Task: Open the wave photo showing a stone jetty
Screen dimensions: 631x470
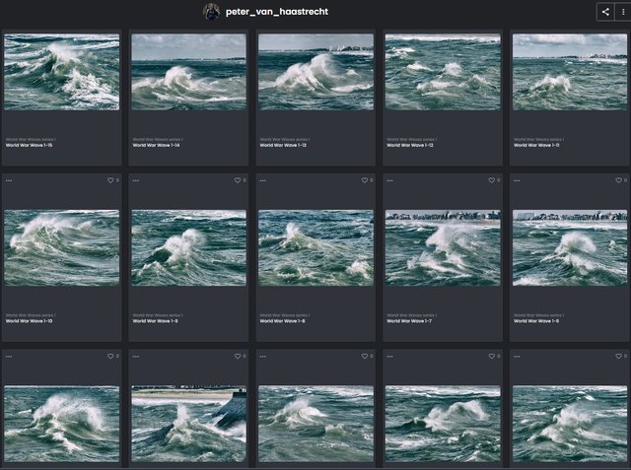Action: pyautogui.click(x=188, y=424)
